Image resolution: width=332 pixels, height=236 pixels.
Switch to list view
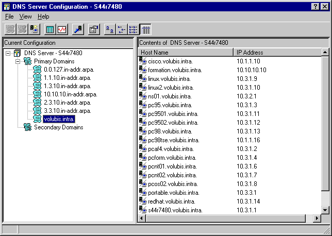[x=134, y=29]
